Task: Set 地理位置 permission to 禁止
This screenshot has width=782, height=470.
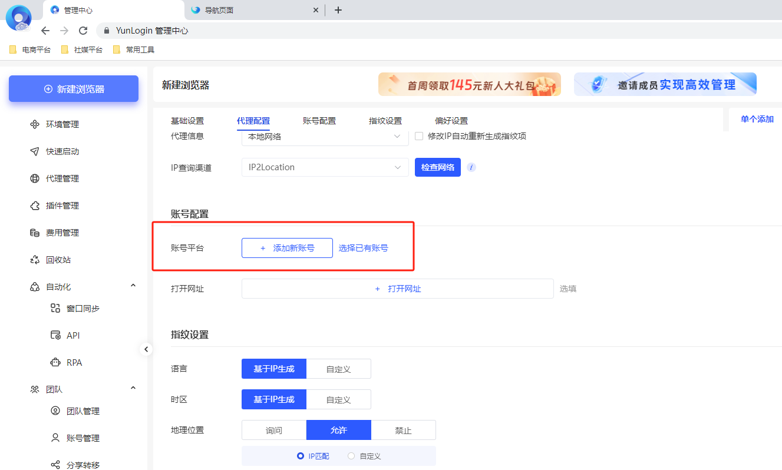Action: point(404,430)
